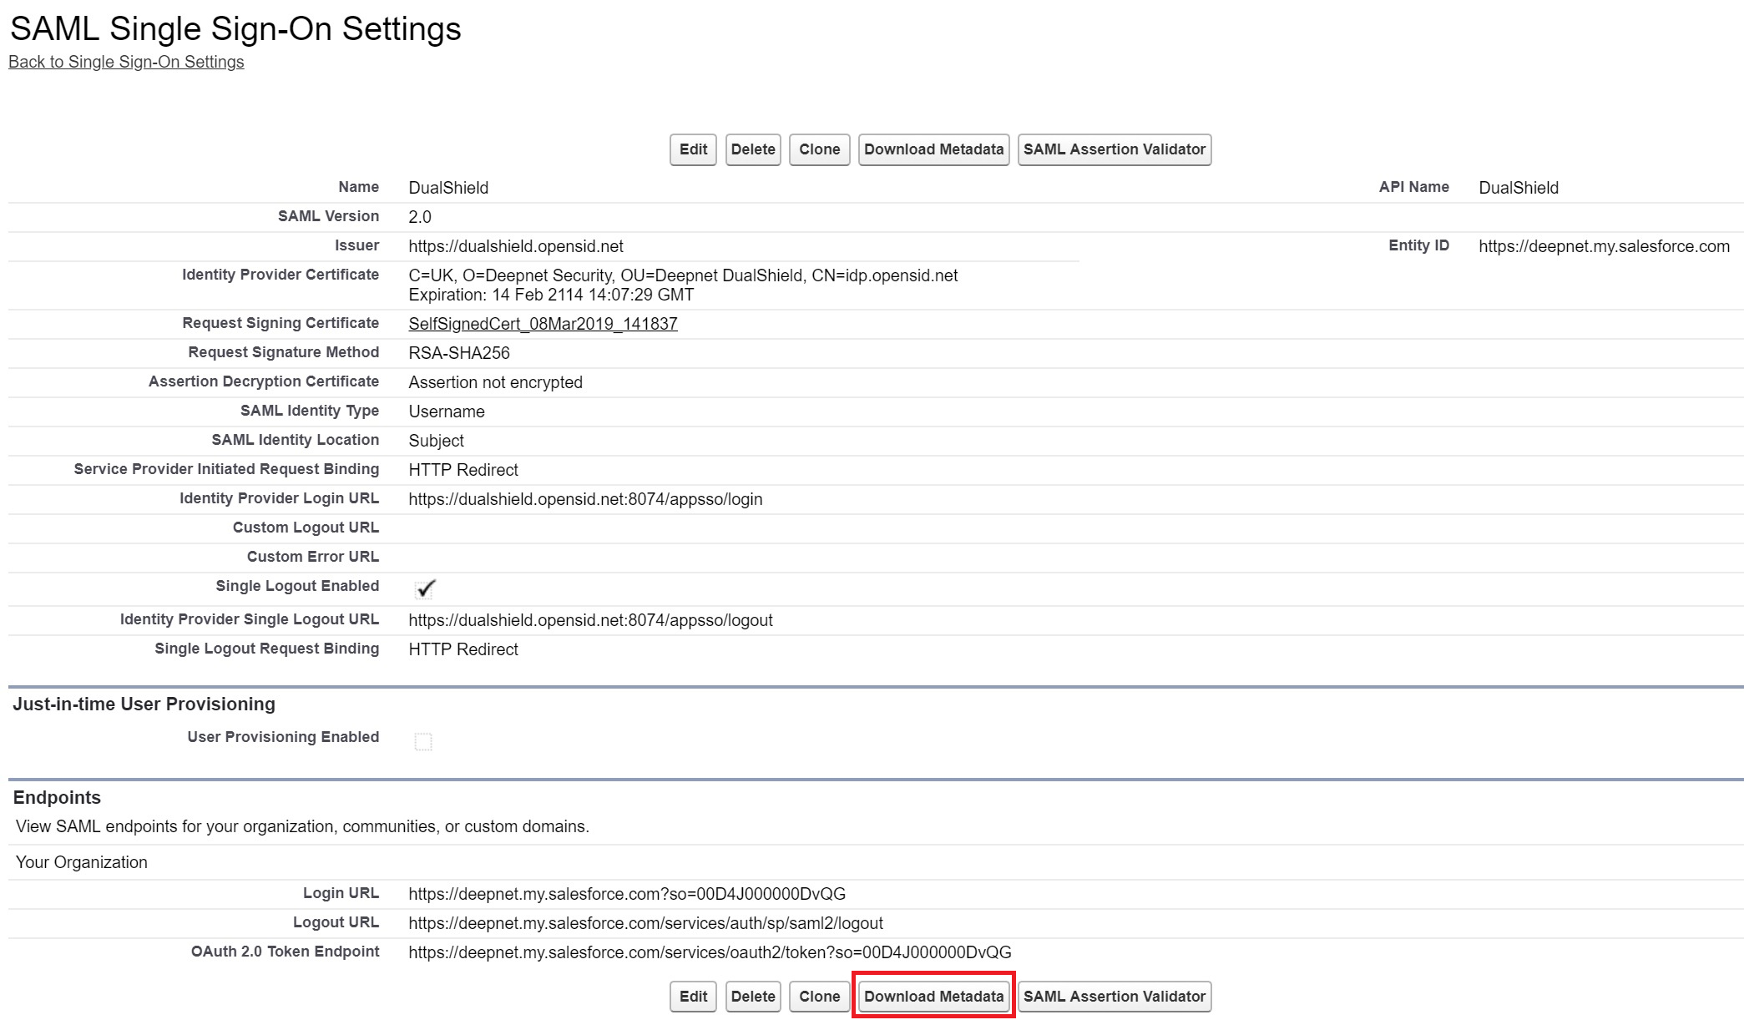Click the Single Logout Enabled checkbox
Screen dimensions: 1744x1035
(x=424, y=589)
